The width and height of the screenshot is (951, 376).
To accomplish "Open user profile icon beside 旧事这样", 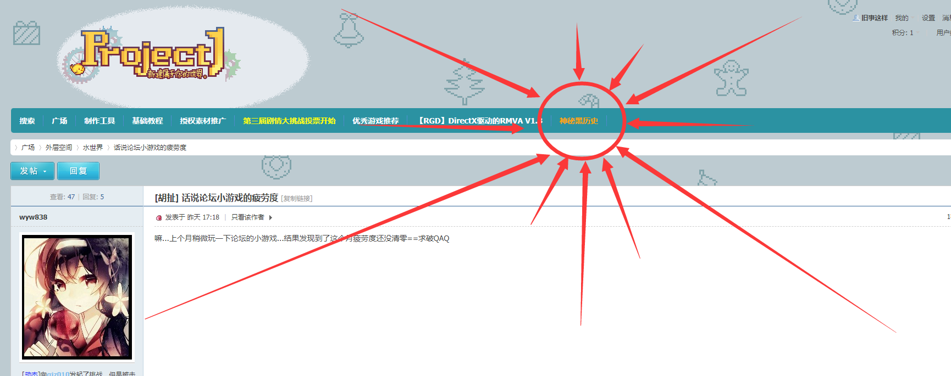I will 856,18.
